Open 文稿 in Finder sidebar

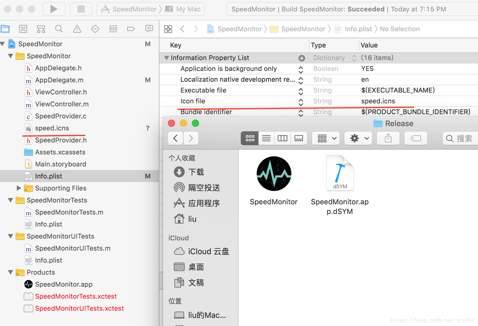[x=189, y=283]
